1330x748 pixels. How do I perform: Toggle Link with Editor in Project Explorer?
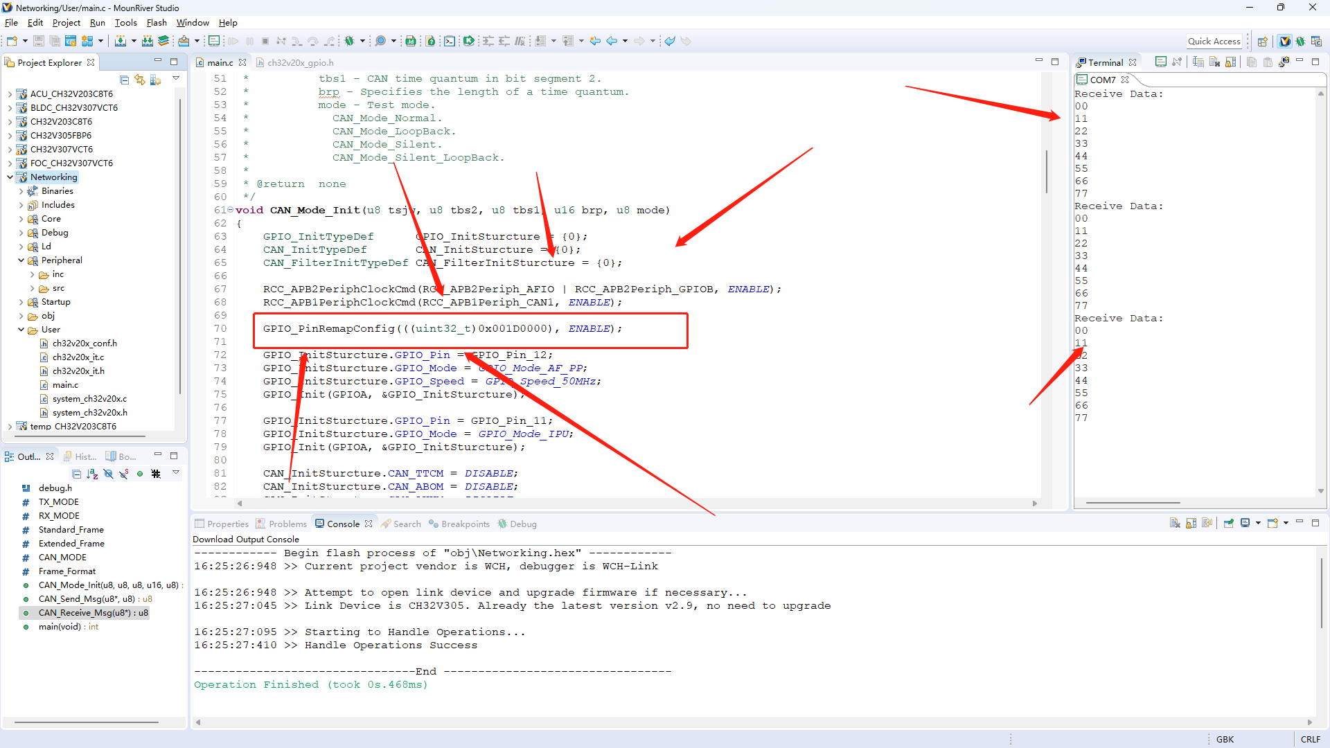[x=140, y=80]
